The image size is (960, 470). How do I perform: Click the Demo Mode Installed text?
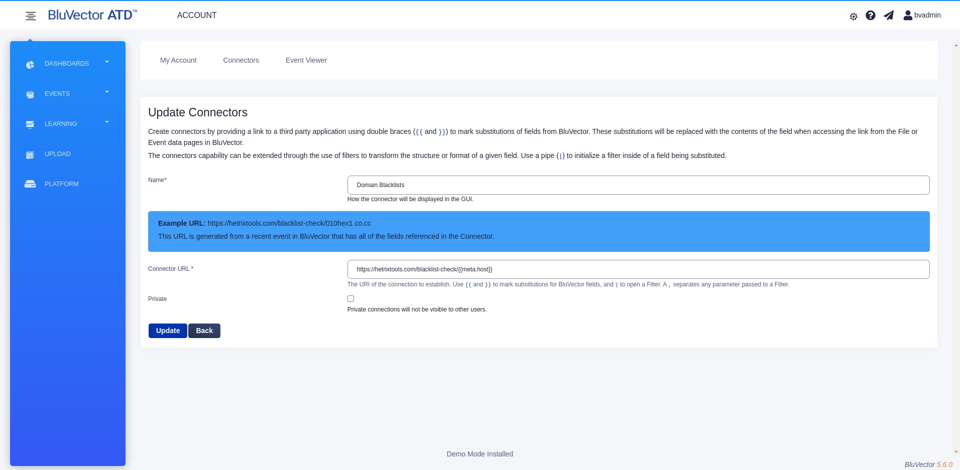[x=480, y=454]
